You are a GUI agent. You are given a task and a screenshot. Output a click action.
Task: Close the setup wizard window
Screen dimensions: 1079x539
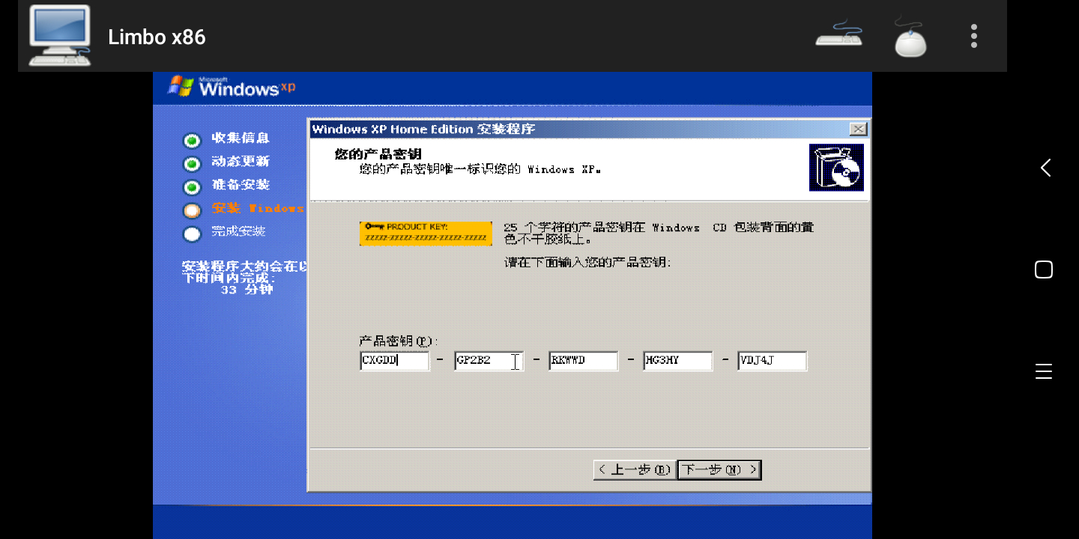859,130
